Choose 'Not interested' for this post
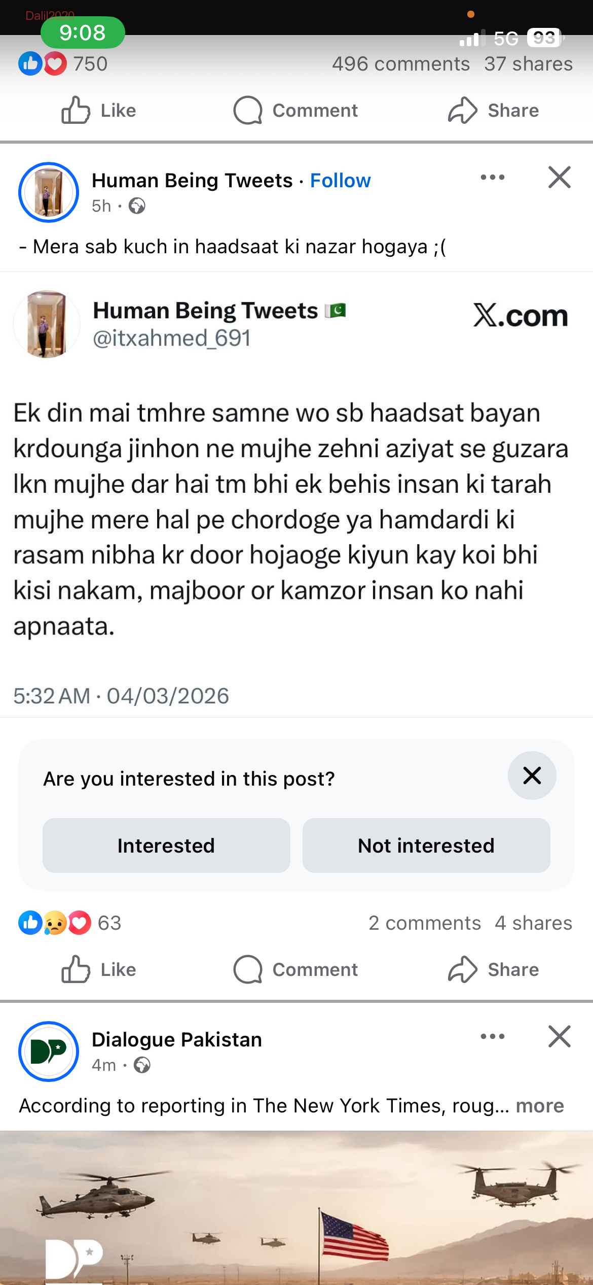Viewport: 593px width, 1285px height. pyautogui.click(x=426, y=845)
